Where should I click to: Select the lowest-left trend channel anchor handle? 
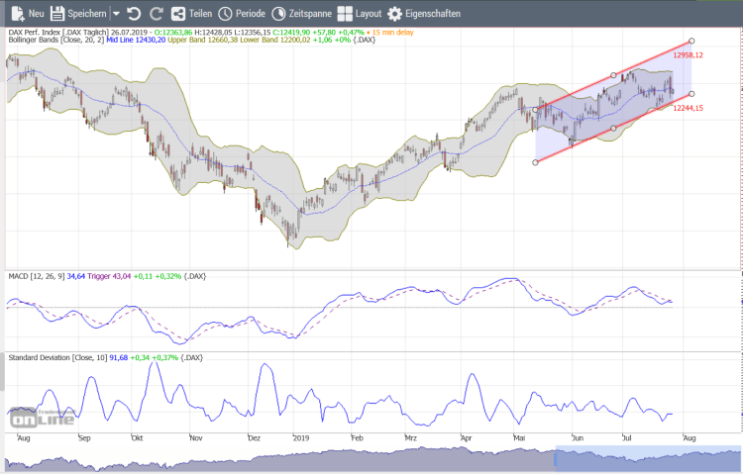point(535,162)
